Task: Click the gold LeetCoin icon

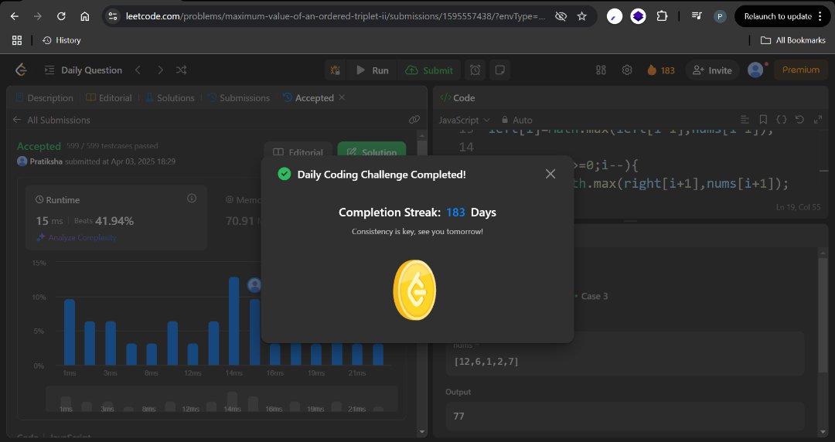Action: point(414,291)
